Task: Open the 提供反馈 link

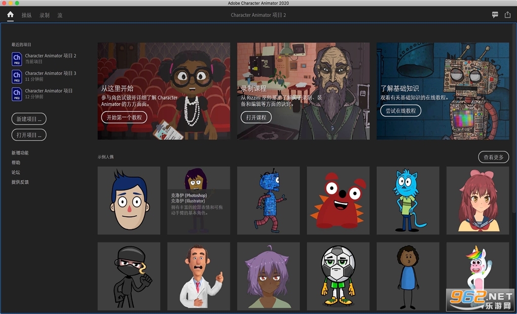Action: (20, 182)
